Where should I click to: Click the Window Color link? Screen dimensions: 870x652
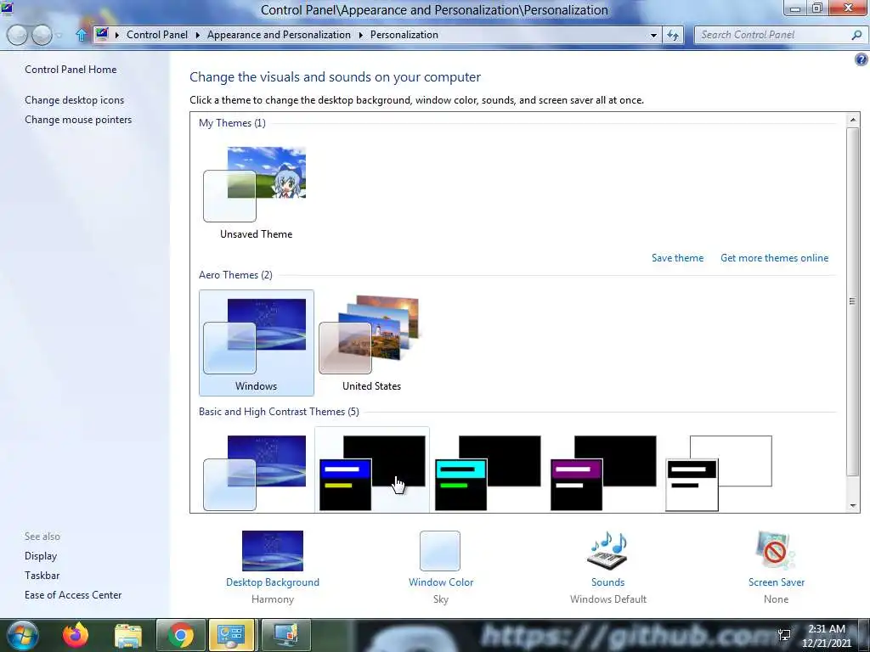pos(441,582)
